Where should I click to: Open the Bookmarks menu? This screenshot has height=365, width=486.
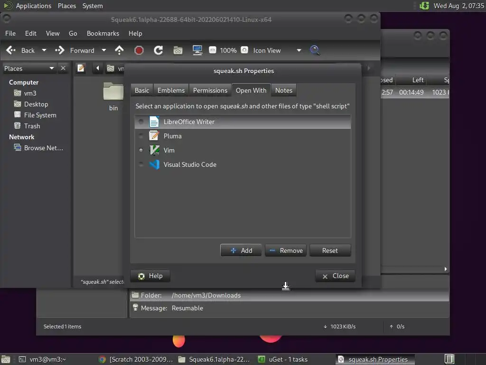tap(103, 33)
